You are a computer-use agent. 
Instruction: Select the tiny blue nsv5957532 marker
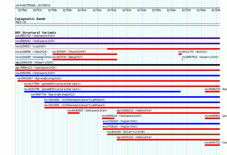click(182, 60)
